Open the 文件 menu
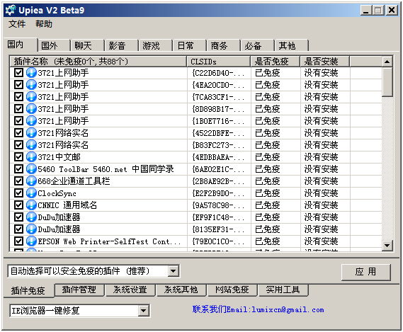 click(17, 24)
